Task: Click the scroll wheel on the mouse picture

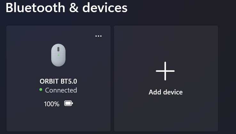Action: [59, 49]
